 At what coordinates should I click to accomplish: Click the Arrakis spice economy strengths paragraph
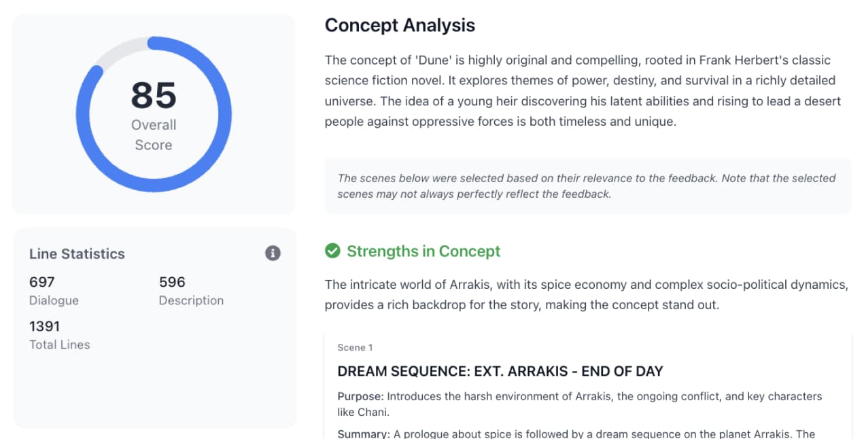(587, 295)
